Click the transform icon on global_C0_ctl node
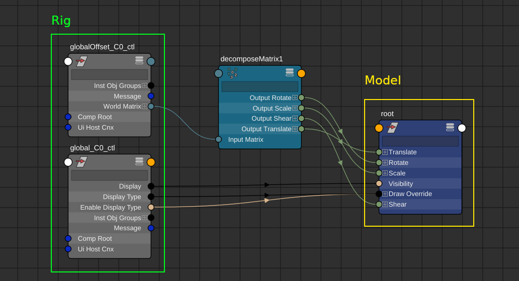This screenshot has width=519, height=281. pyautogui.click(x=81, y=162)
